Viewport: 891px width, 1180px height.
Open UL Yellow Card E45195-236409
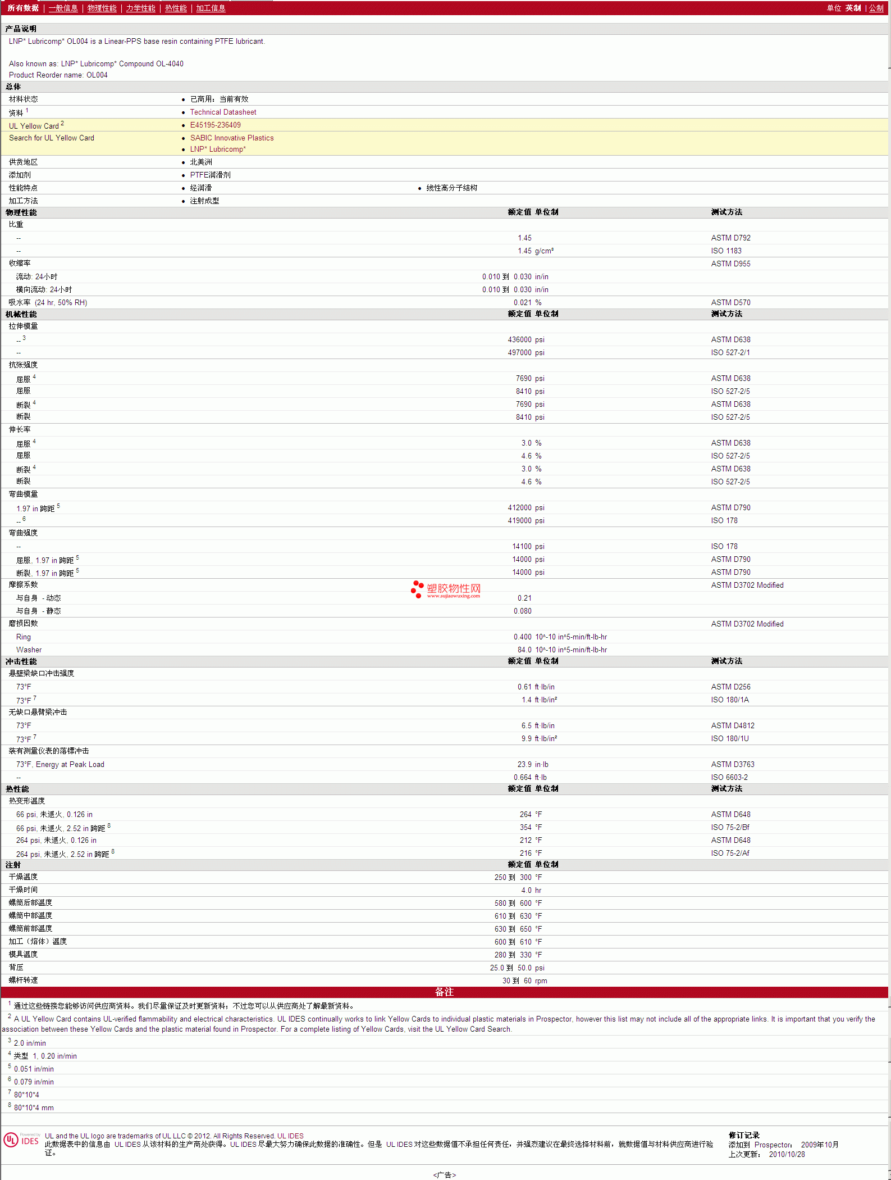point(215,125)
